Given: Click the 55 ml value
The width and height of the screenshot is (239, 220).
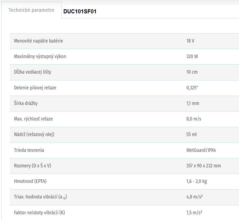Looking at the screenshot, I should tap(191, 134).
